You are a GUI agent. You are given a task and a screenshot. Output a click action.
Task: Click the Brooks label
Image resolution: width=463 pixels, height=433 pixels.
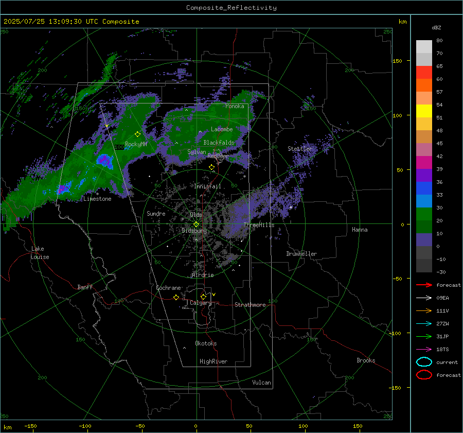tap(366, 360)
